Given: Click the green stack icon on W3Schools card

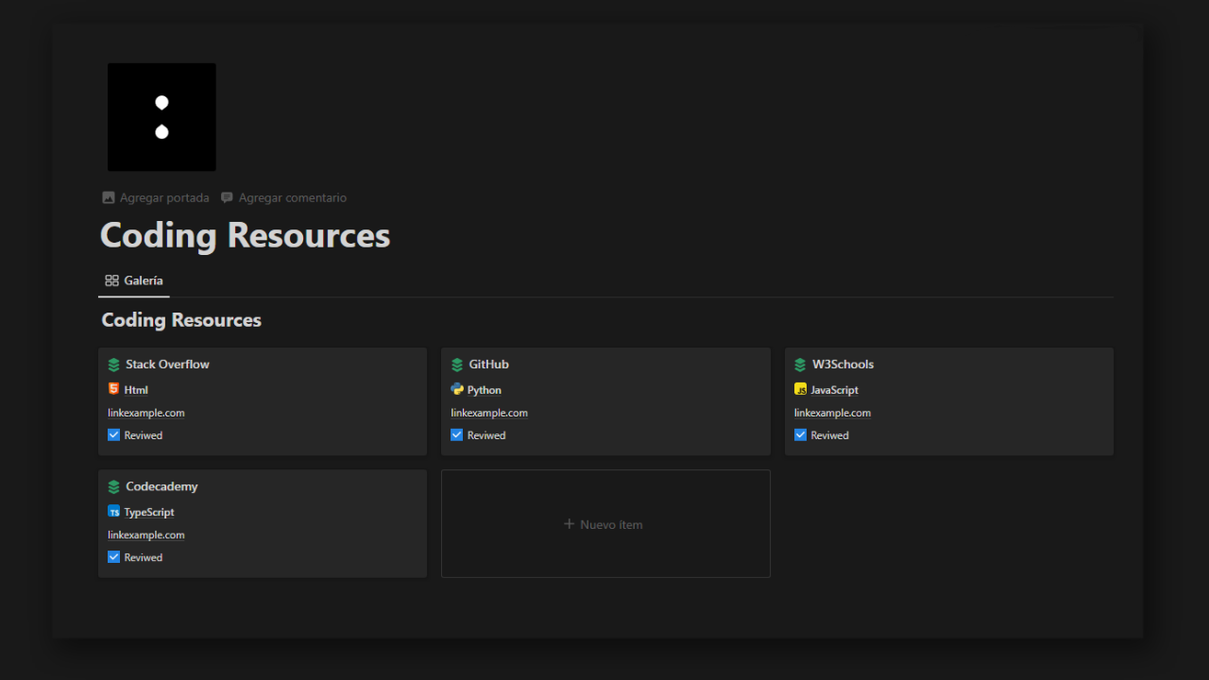Looking at the screenshot, I should coord(801,365).
